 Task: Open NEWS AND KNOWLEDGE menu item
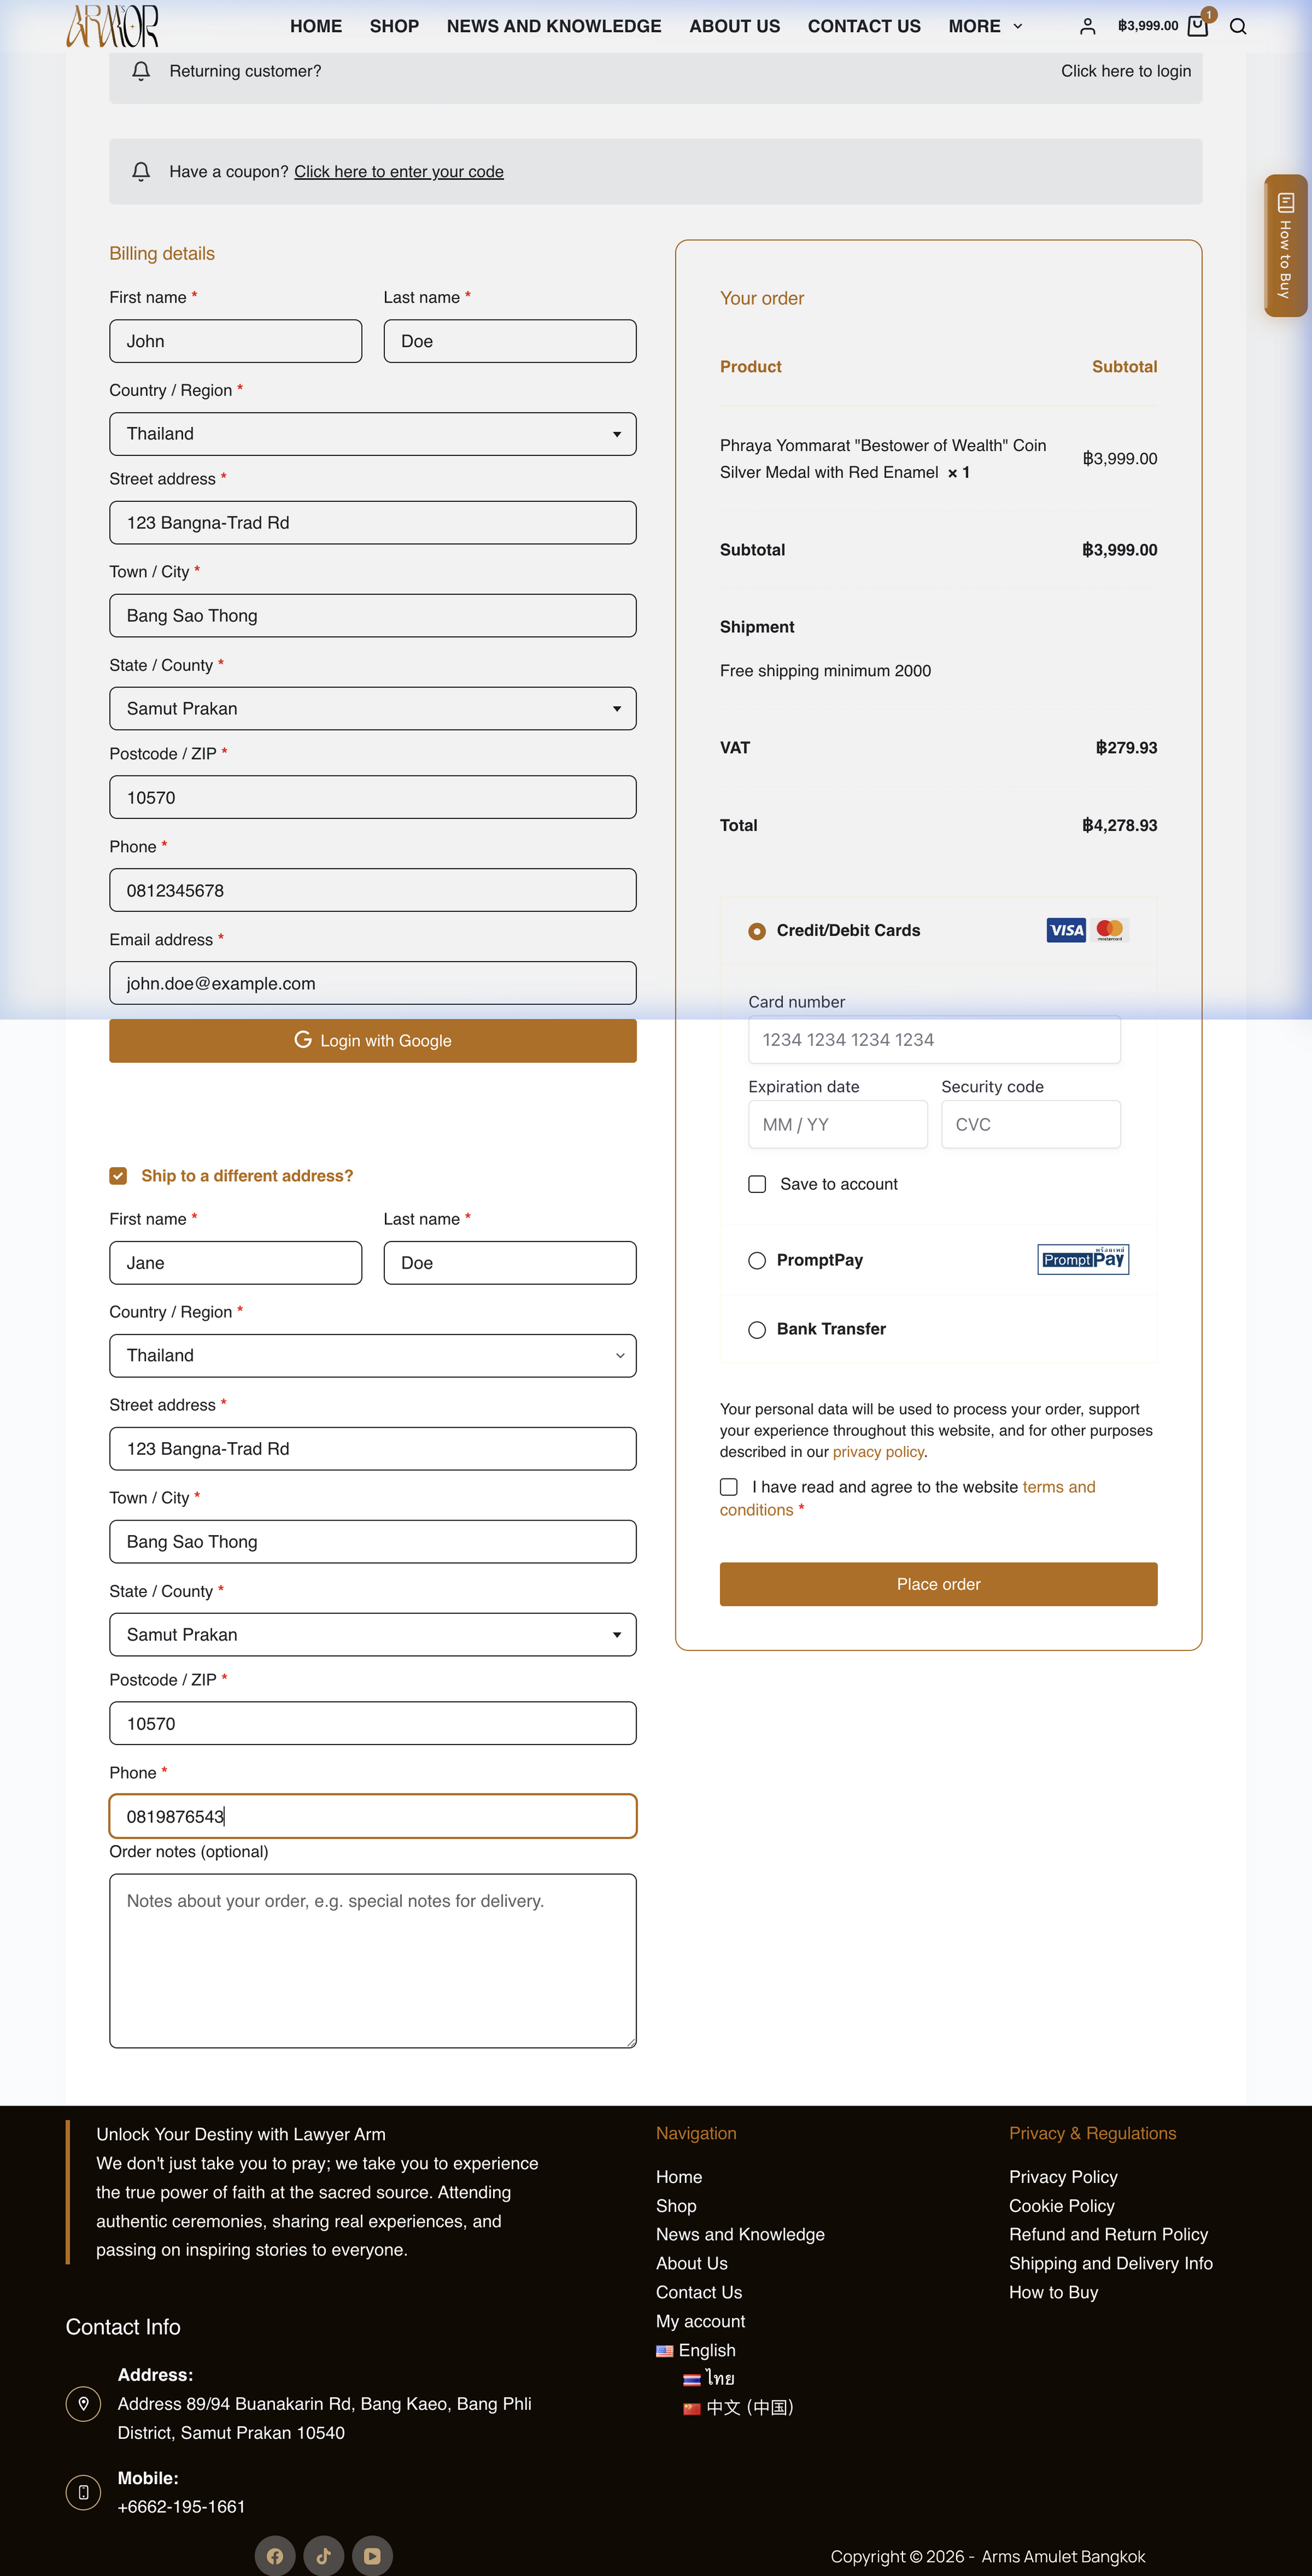pyautogui.click(x=554, y=26)
